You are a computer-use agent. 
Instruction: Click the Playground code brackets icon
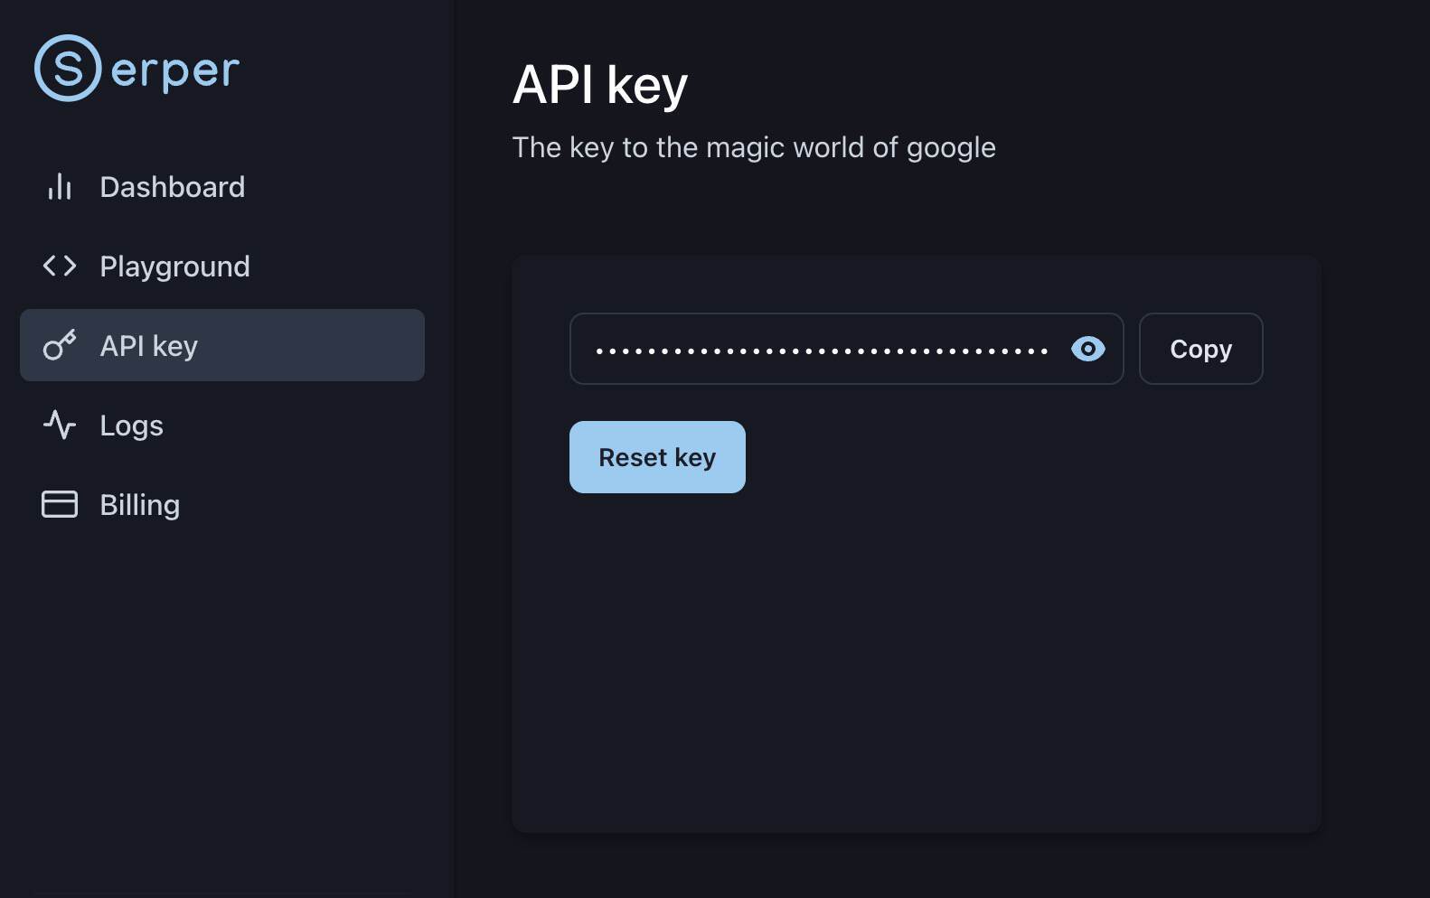click(x=60, y=267)
